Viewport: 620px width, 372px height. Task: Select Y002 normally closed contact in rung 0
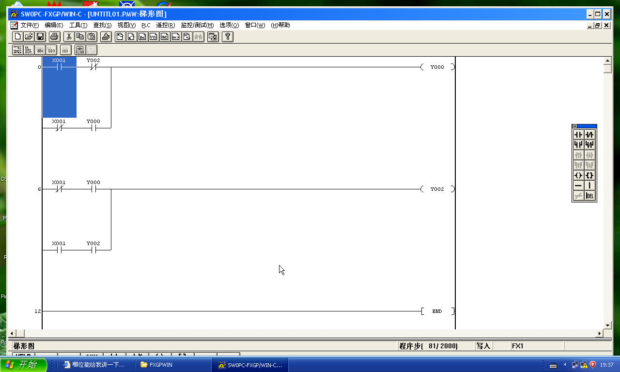coord(93,65)
